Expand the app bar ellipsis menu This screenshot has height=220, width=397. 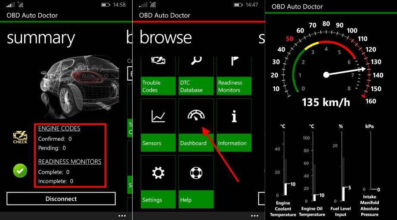122,216
